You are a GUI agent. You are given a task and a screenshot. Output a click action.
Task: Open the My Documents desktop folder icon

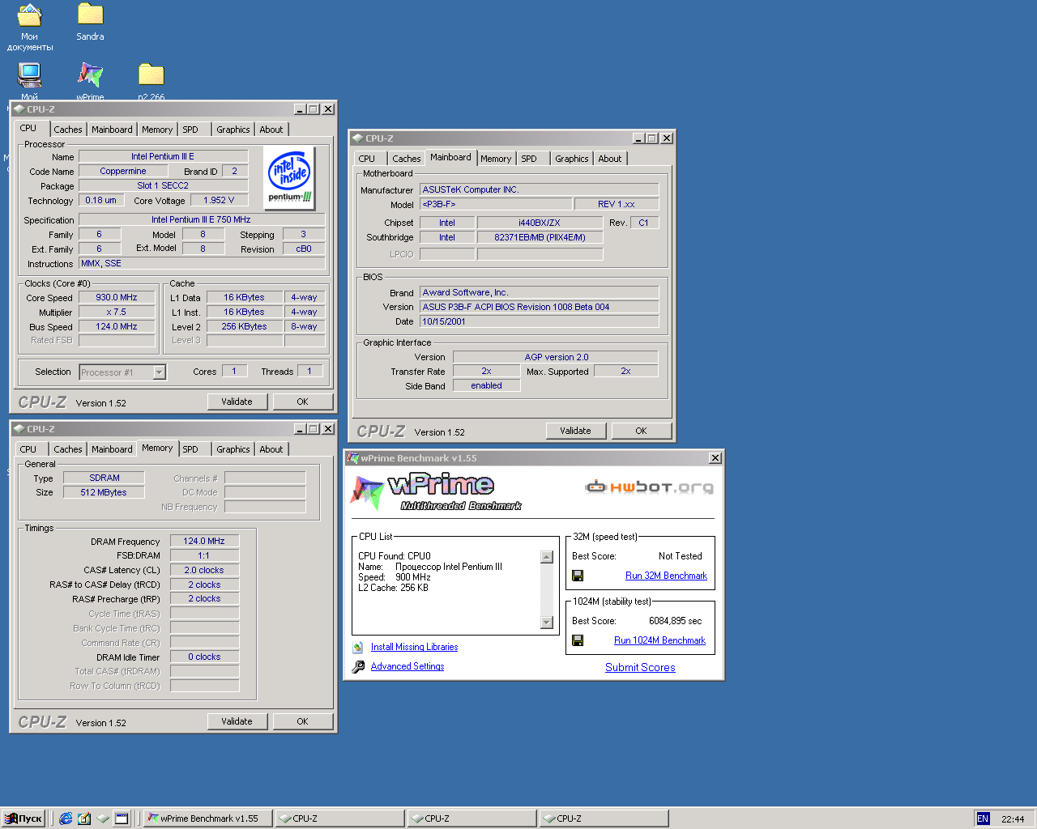click(x=30, y=15)
